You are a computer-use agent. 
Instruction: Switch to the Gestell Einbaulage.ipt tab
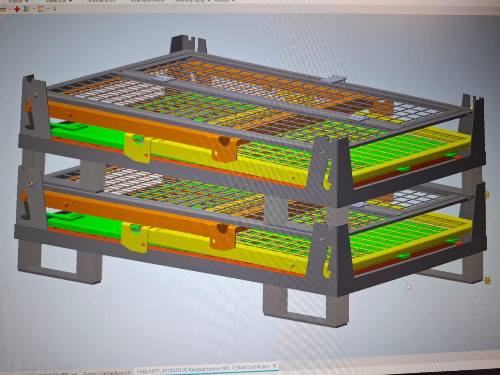tap(107, 373)
